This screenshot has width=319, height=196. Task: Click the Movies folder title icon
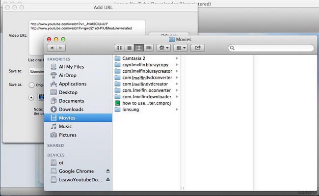(x=172, y=39)
